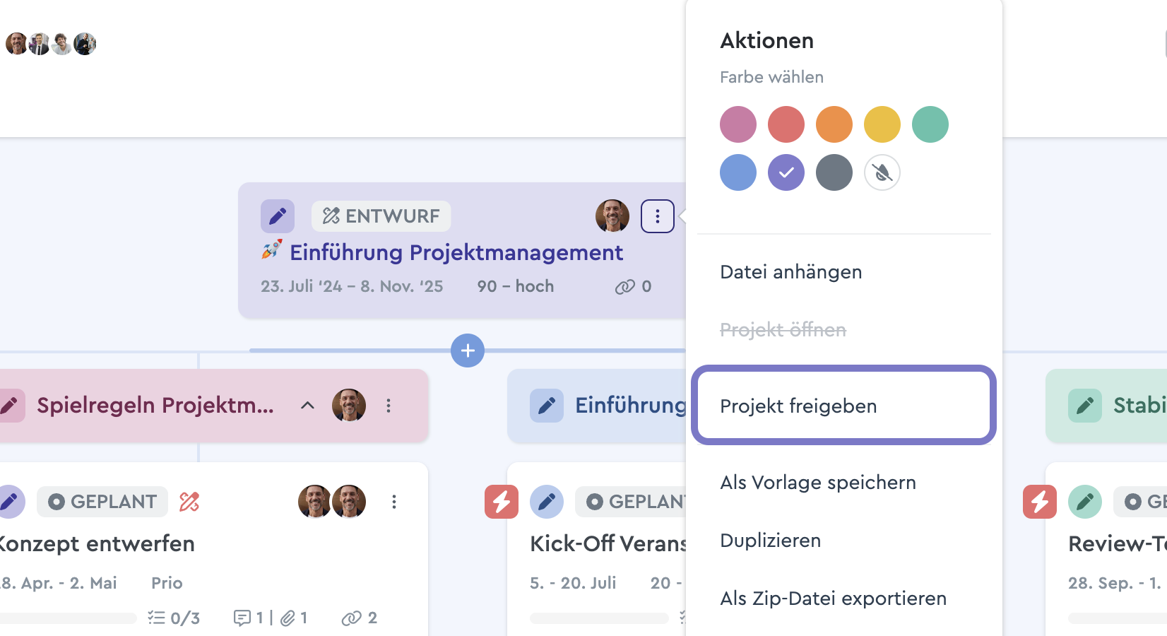Click the red lightning icon beside Kick-Off card

[502, 502]
